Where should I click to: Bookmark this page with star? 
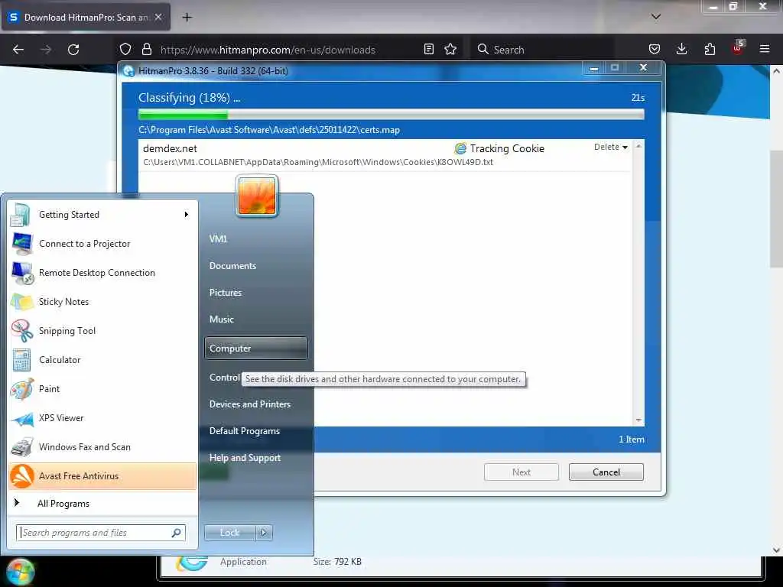(x=450, y=50)
